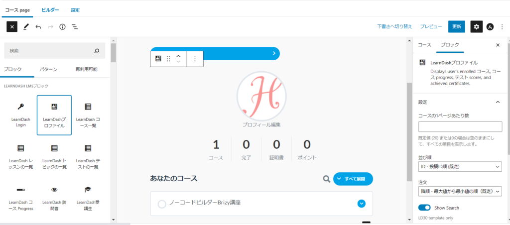510x225 pixels.
Task: Click the LEARNDASH LMSブロック category label
Action: tap(26, 86)
